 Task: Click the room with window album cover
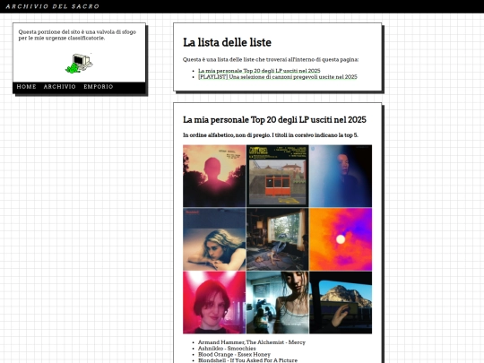[x=278, y=239]
